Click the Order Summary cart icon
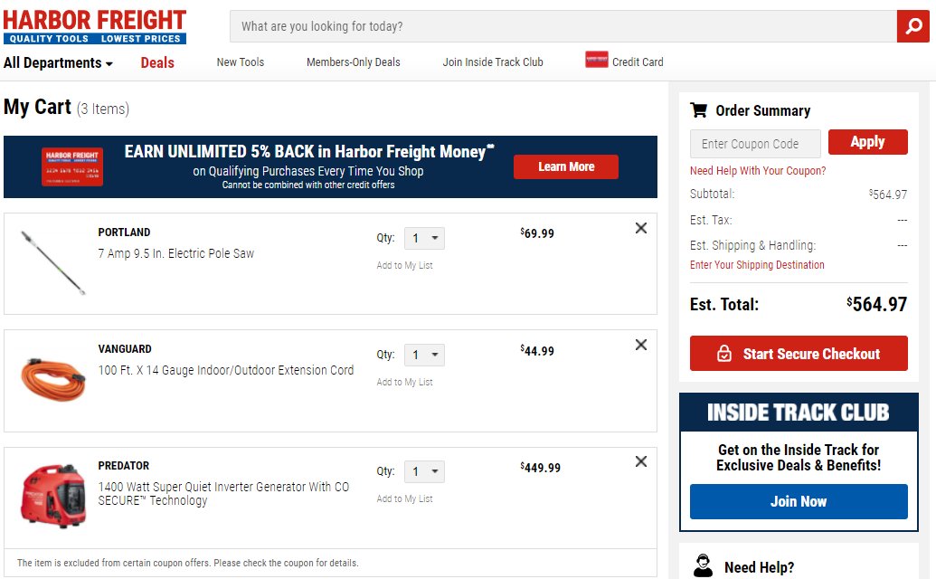The width and height of the screenshot is (936, 579). (x=698, y=110)
